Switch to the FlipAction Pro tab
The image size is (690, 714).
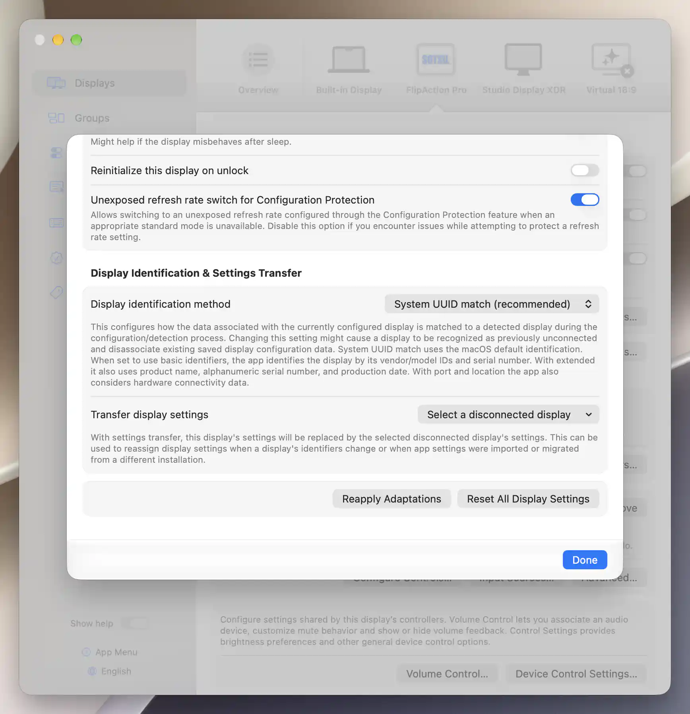(x=436, y=70)
